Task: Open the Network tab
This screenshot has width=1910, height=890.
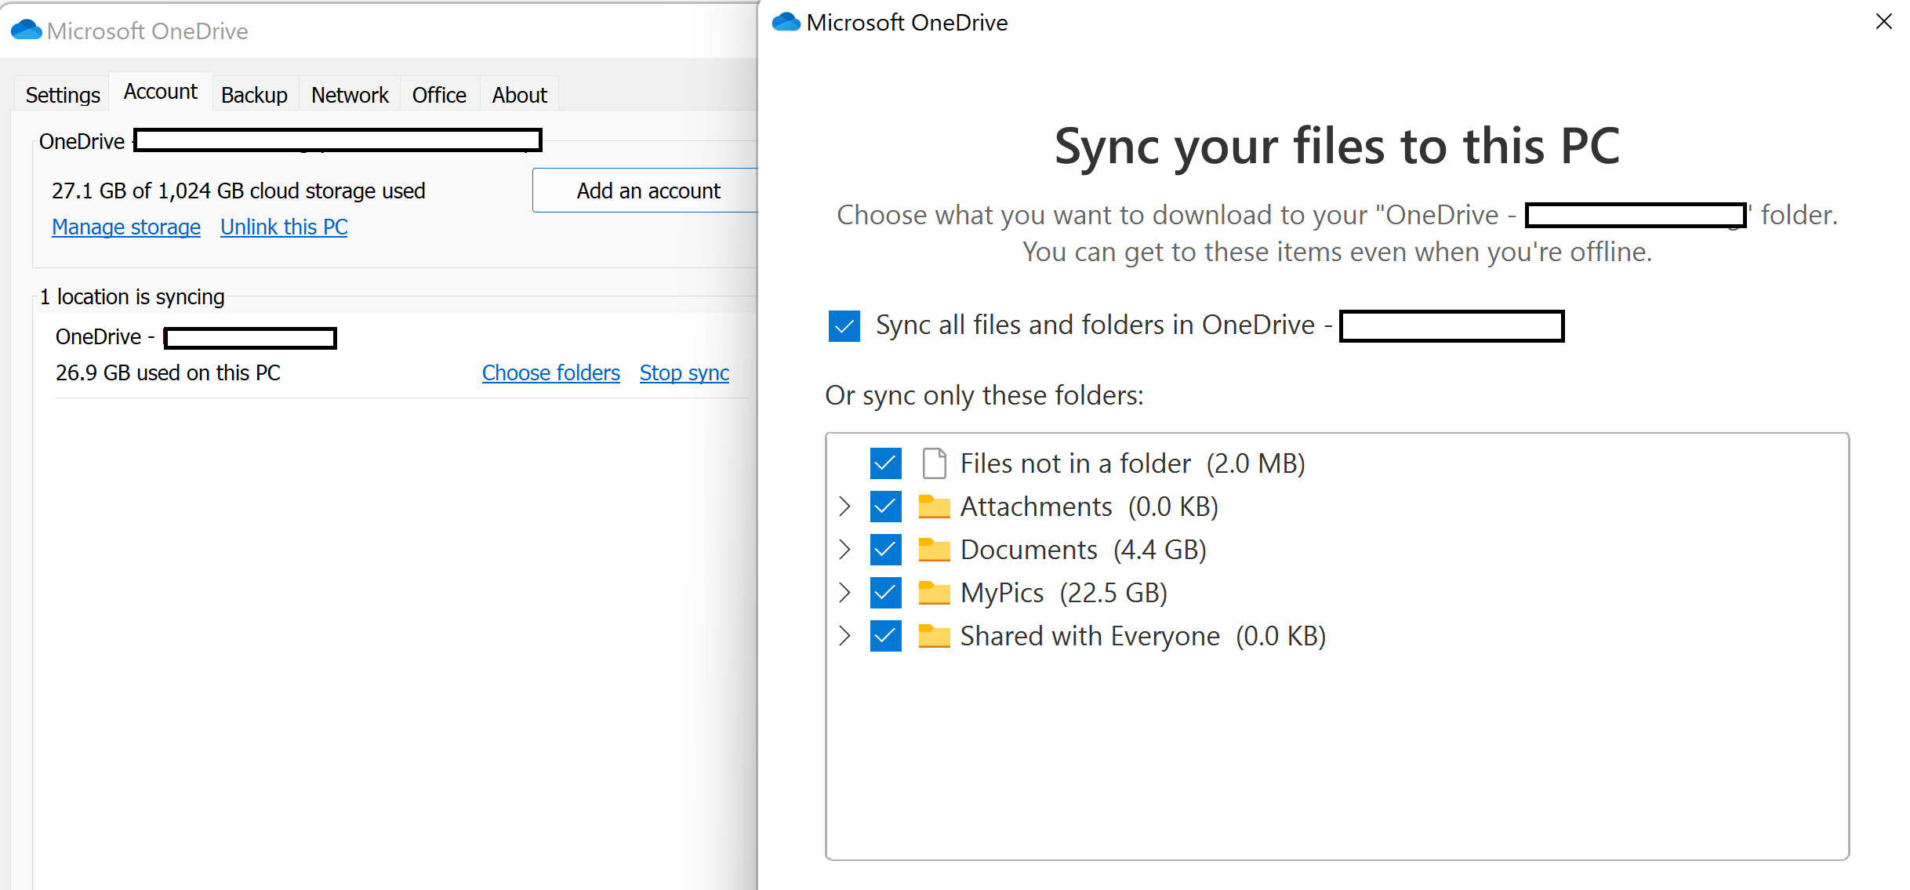Action: 350,94
